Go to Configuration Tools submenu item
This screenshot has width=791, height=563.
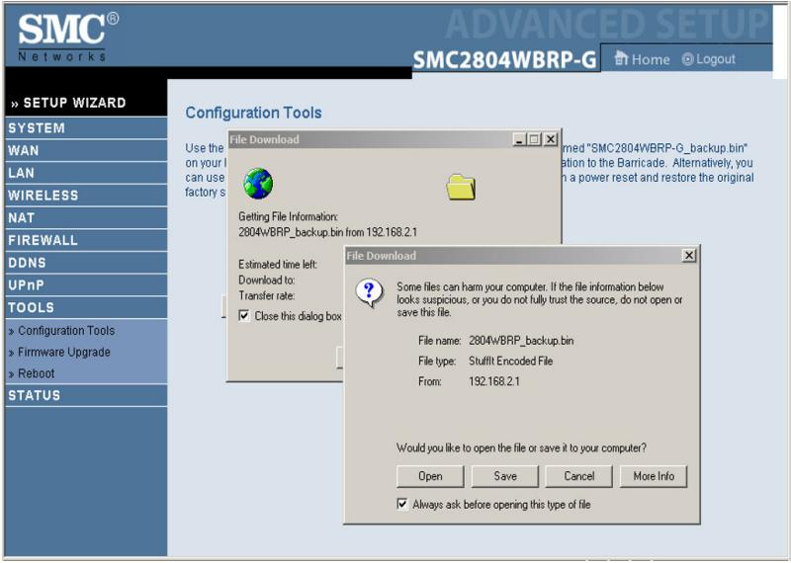[x=66, y=331]
